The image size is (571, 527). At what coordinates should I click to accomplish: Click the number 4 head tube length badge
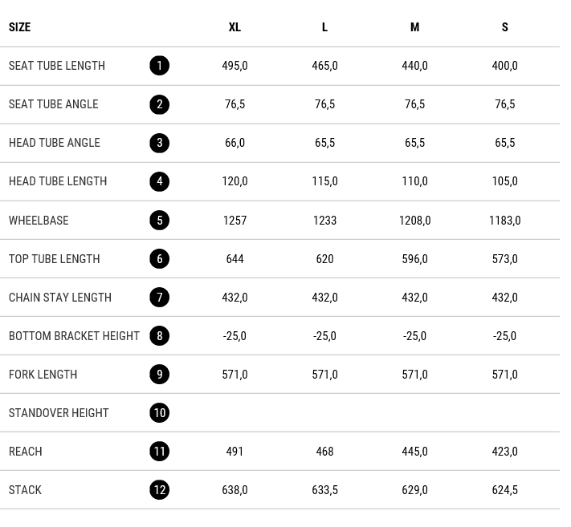coord(159,181)
